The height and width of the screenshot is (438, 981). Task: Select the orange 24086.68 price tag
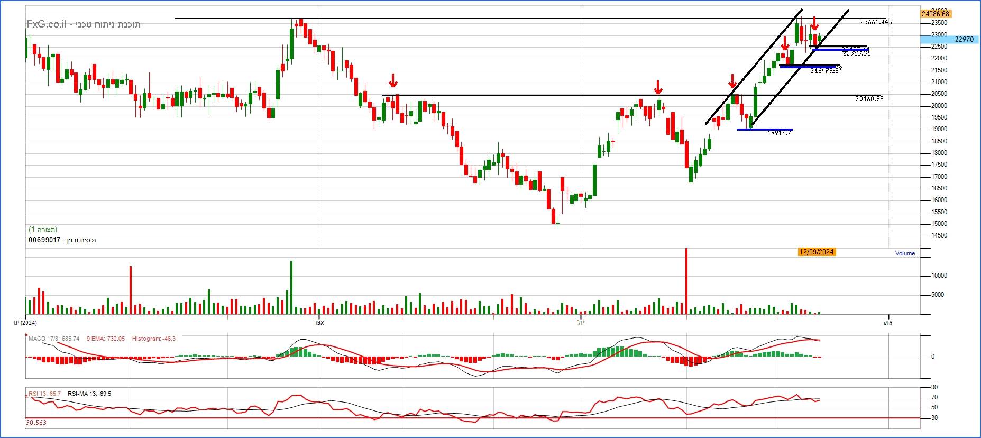(x=936, y=14)
